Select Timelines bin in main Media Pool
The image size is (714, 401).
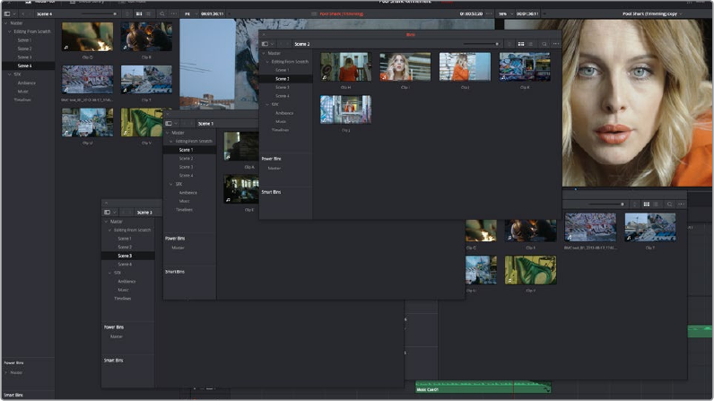[22, 100]
